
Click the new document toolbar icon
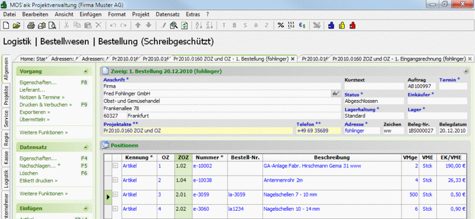coord(6,25)
